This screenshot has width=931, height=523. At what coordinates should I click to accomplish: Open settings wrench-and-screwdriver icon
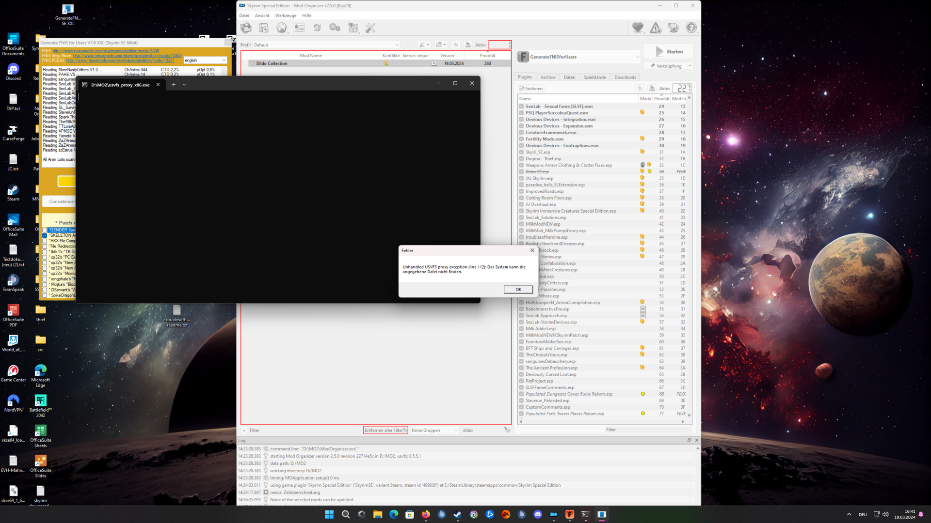point(370,28)
